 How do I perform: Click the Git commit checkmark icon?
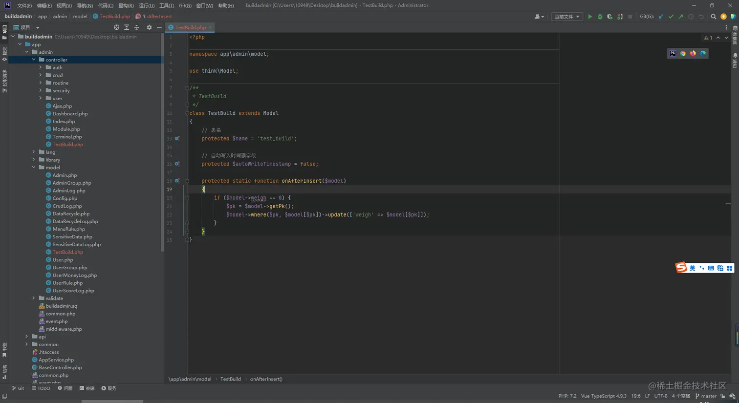click(671, 17)
